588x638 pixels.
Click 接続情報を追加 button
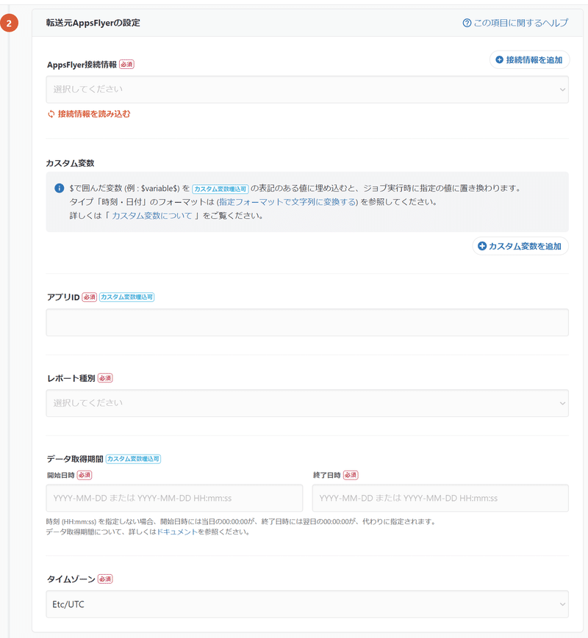pos(529,59)
